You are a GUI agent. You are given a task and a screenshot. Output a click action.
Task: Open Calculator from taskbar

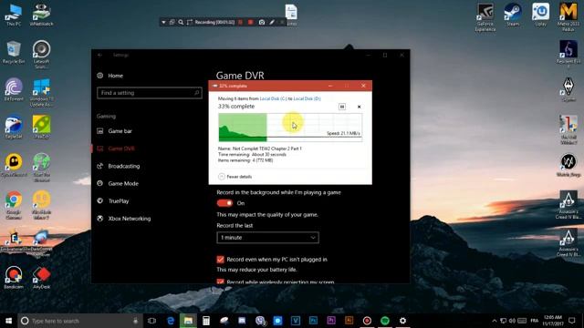[206, 321]
